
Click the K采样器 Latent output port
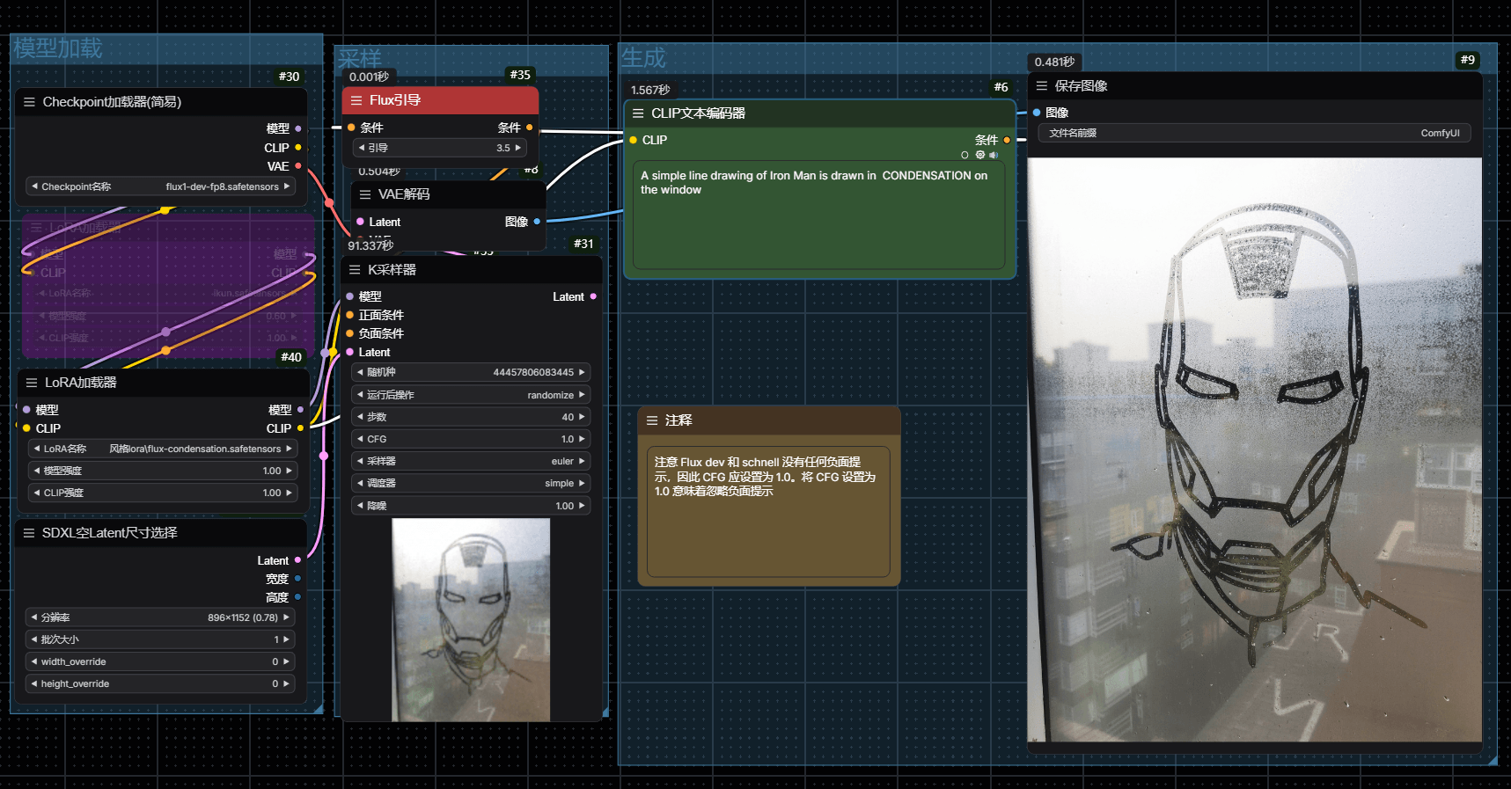(593, 296)
